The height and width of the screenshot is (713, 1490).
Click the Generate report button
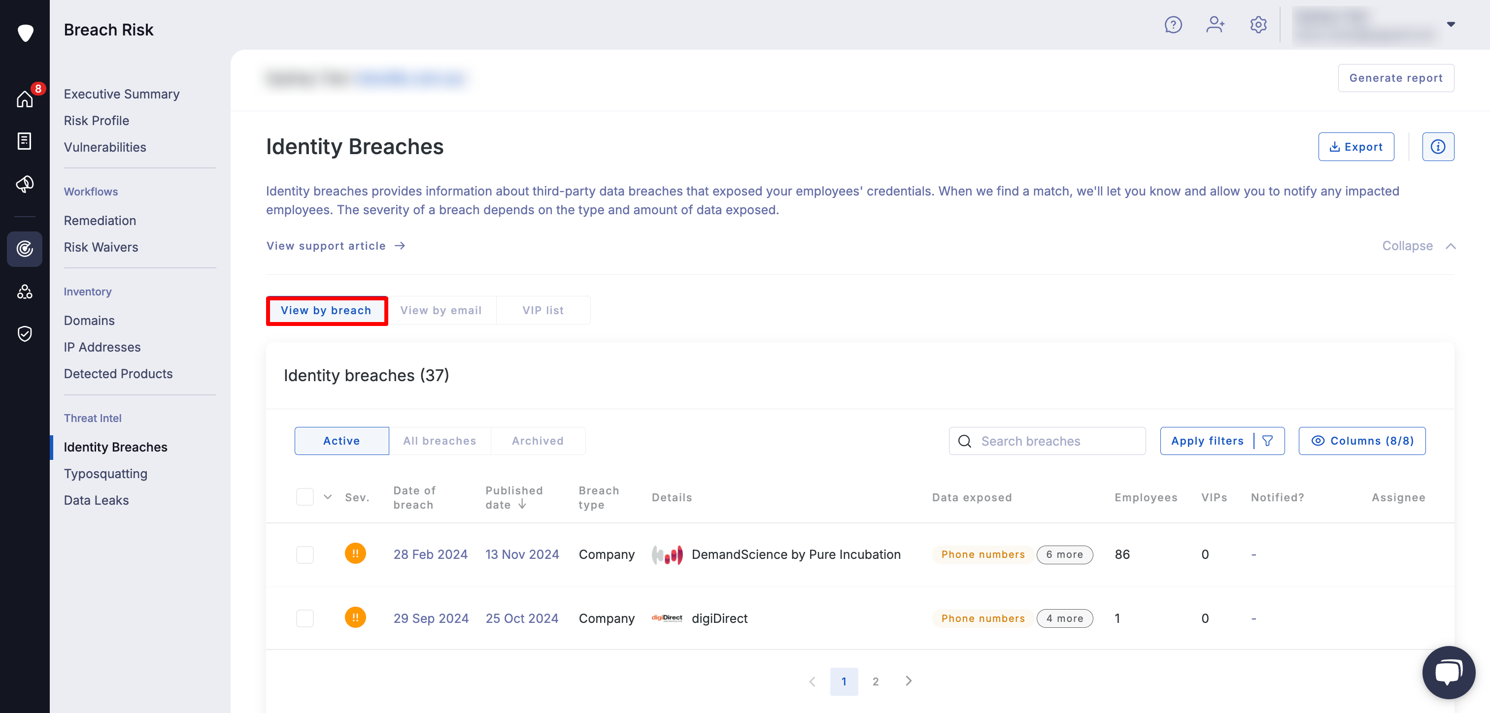click(1396, 77)
